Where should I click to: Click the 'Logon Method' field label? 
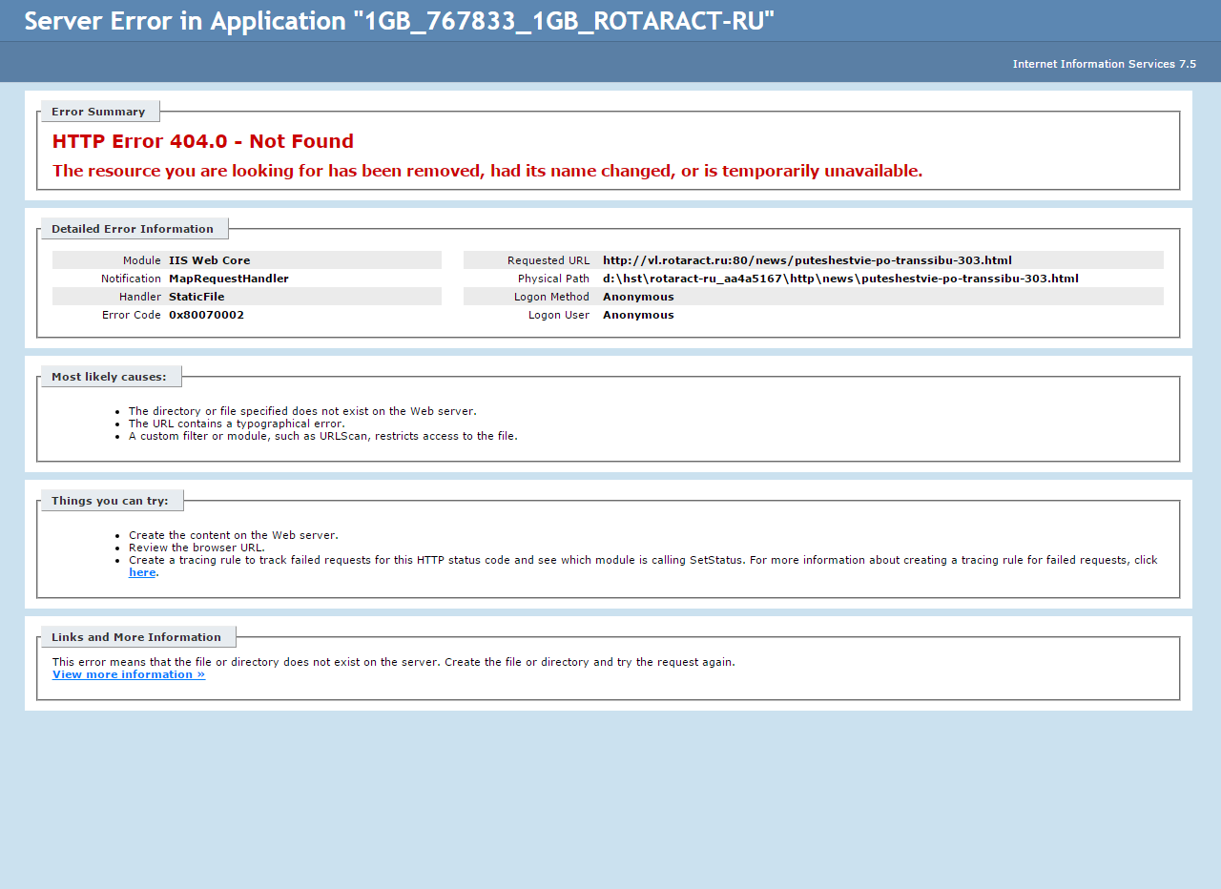point(551,297)
